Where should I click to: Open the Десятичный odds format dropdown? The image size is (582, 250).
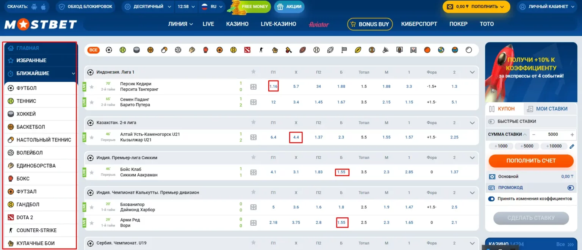[148, 6]
